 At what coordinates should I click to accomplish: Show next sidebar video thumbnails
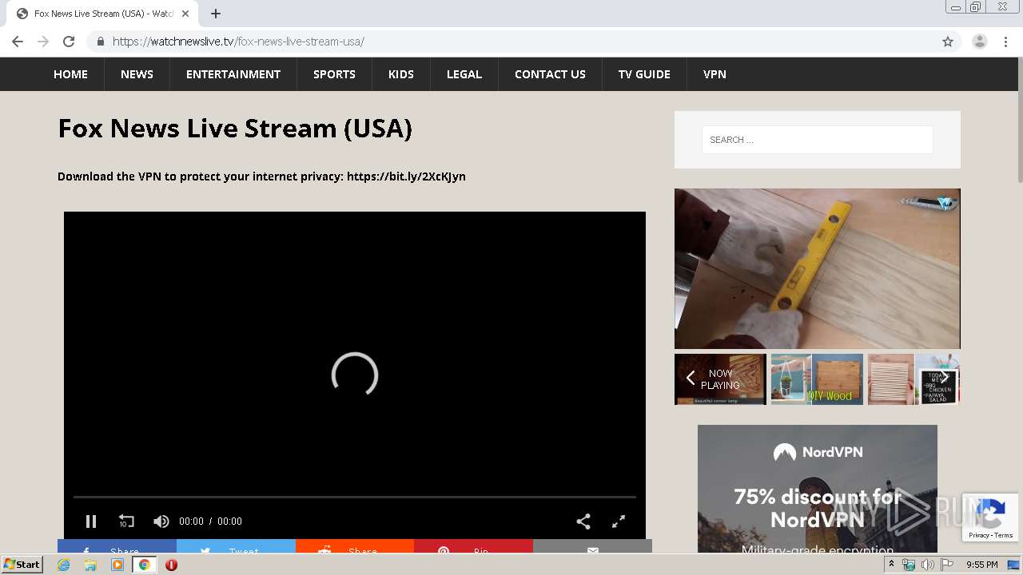[x=944, y=379]
